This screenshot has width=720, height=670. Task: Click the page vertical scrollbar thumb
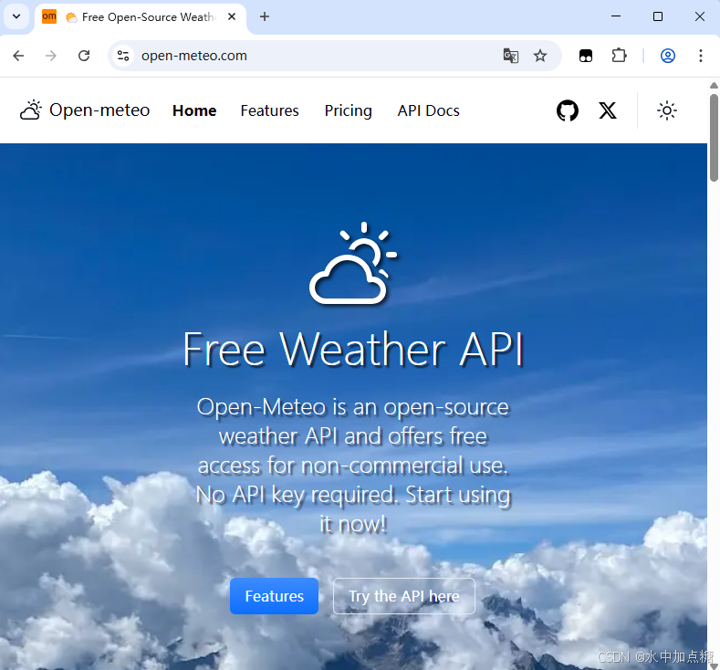pos(714,138)
